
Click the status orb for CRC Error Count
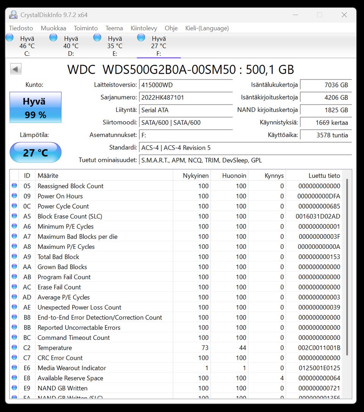(14, 358)
